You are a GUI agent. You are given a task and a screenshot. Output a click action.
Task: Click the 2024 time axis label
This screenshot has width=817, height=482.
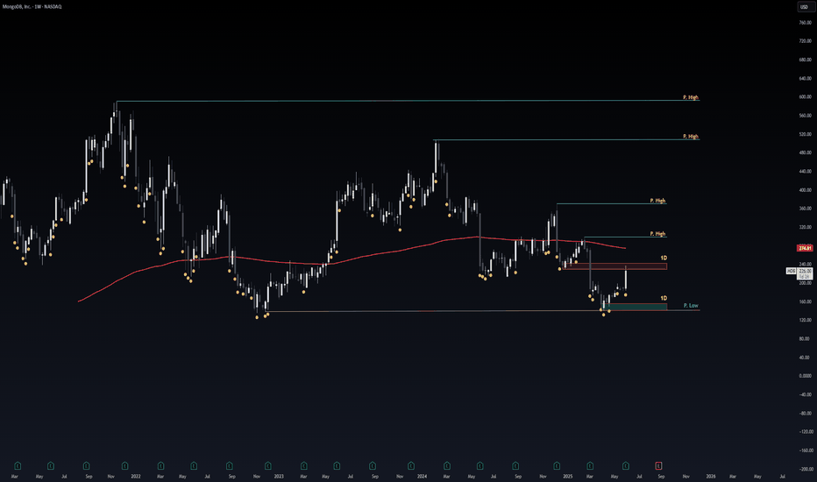pos(422,476)
